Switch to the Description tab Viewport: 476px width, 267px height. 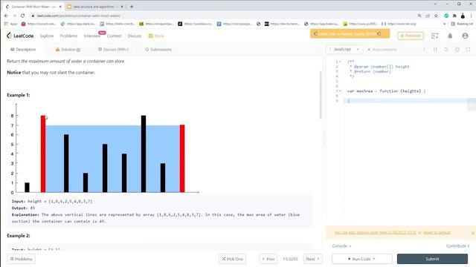(x=23, y=50)
